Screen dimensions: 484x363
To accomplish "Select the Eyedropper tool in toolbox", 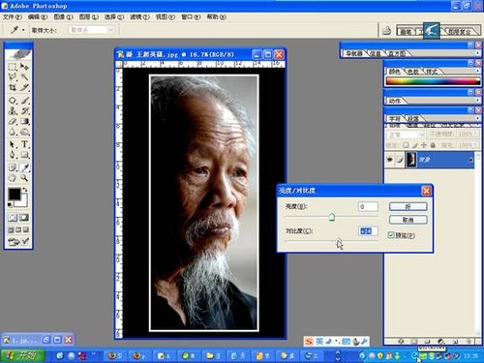I will pyautogui.click(x=24, y=167).
